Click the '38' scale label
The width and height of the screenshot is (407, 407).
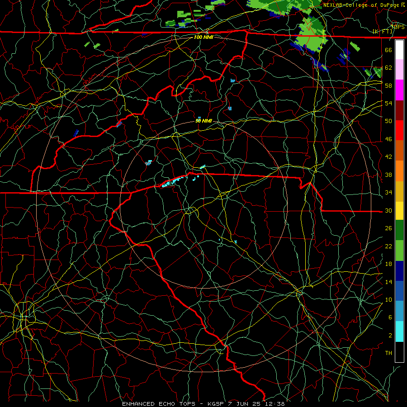click(388, 175)
